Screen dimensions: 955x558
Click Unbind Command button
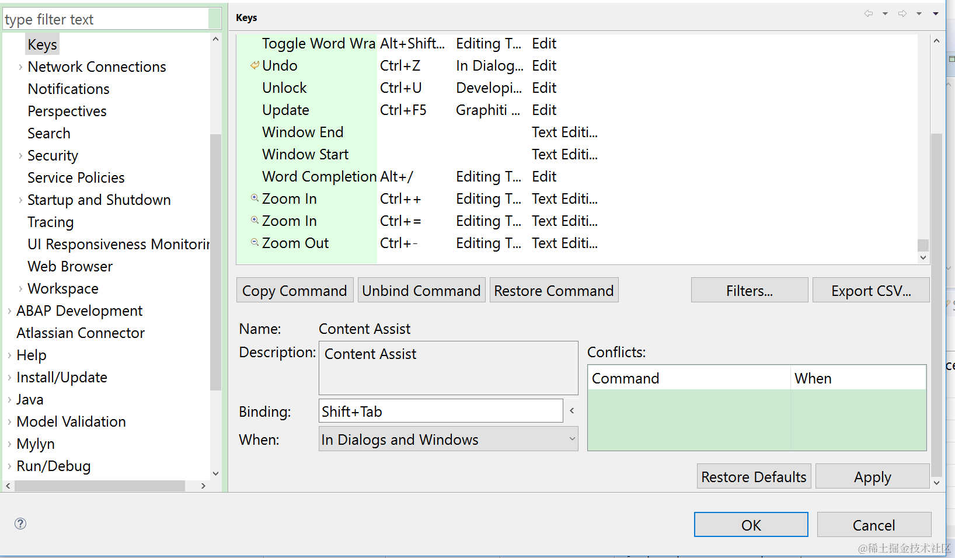(421, 290)
